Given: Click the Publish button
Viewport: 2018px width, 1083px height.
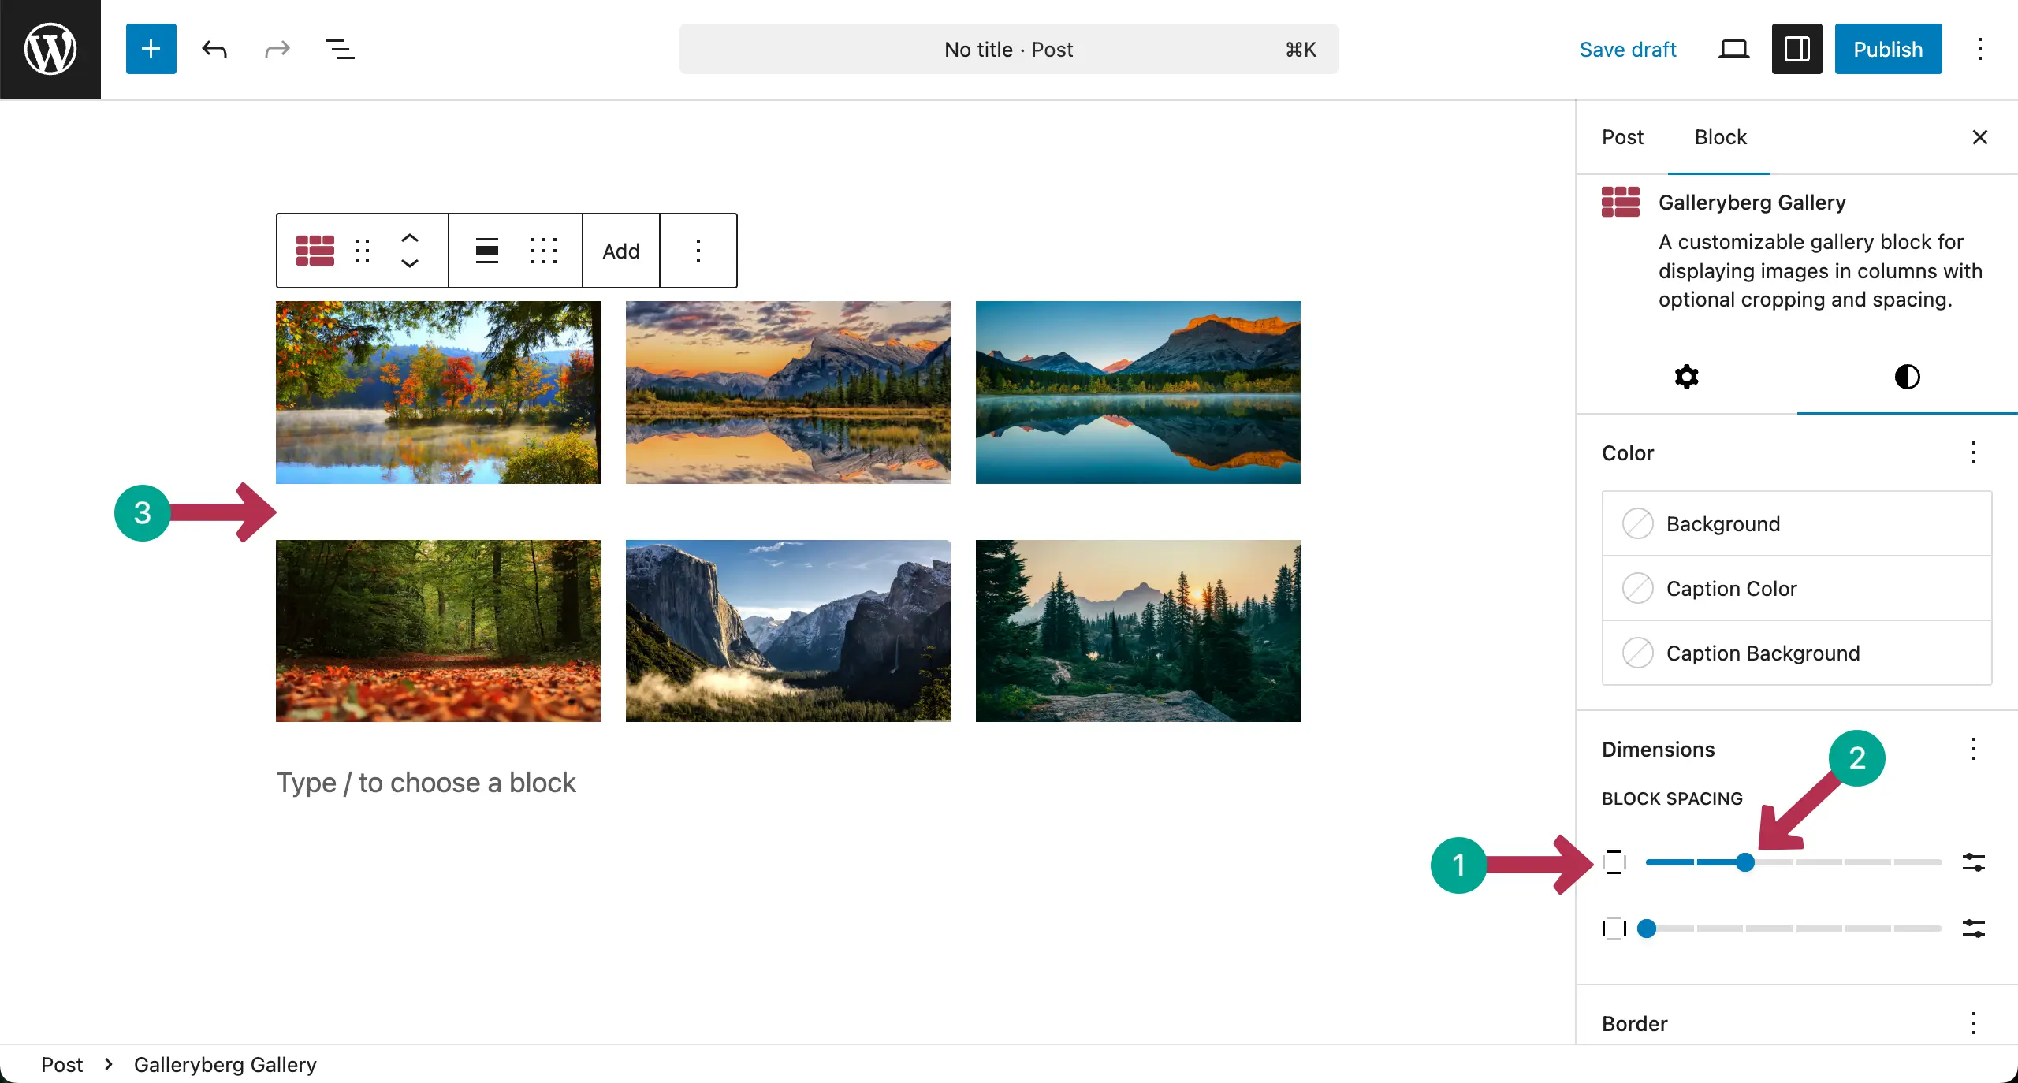Looking at the screenshot, I should coord(1888,49).
